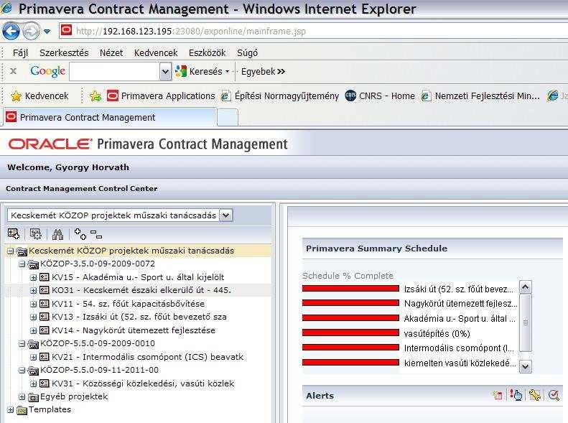Click the empty new tab button
The height and width of the screenshot is (423, 568).
point(228,117)
